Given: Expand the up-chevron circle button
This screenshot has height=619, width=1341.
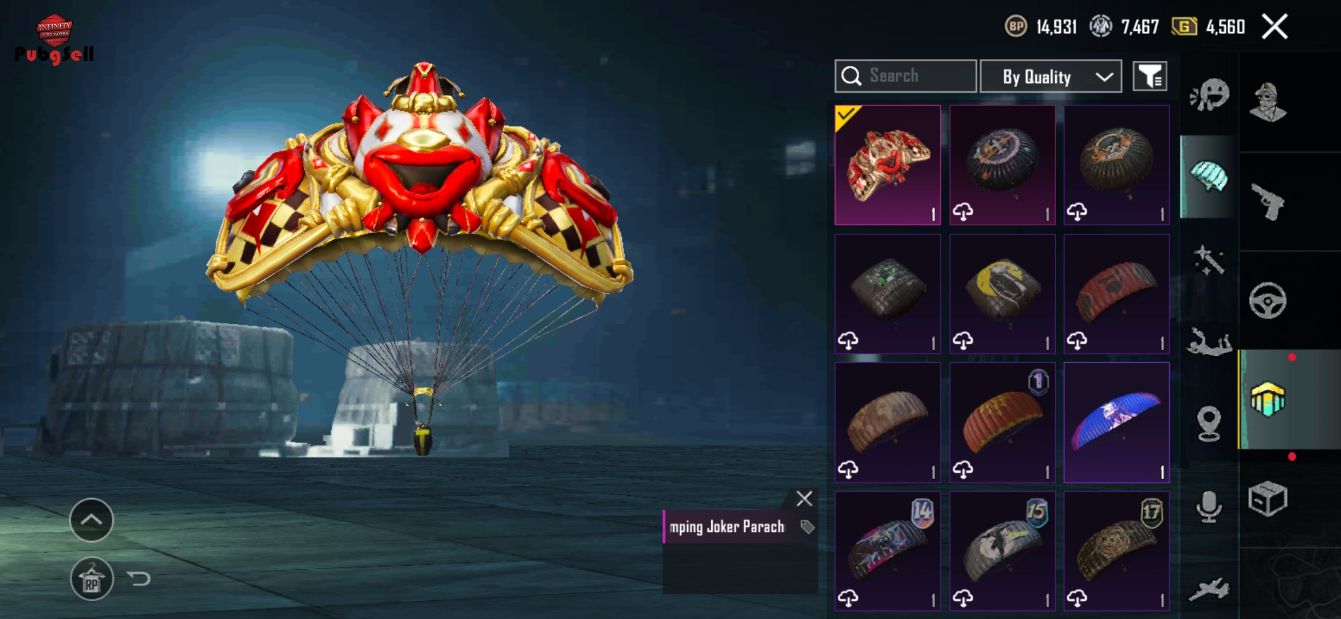Looking at the screenshot, I should point(92,520).
